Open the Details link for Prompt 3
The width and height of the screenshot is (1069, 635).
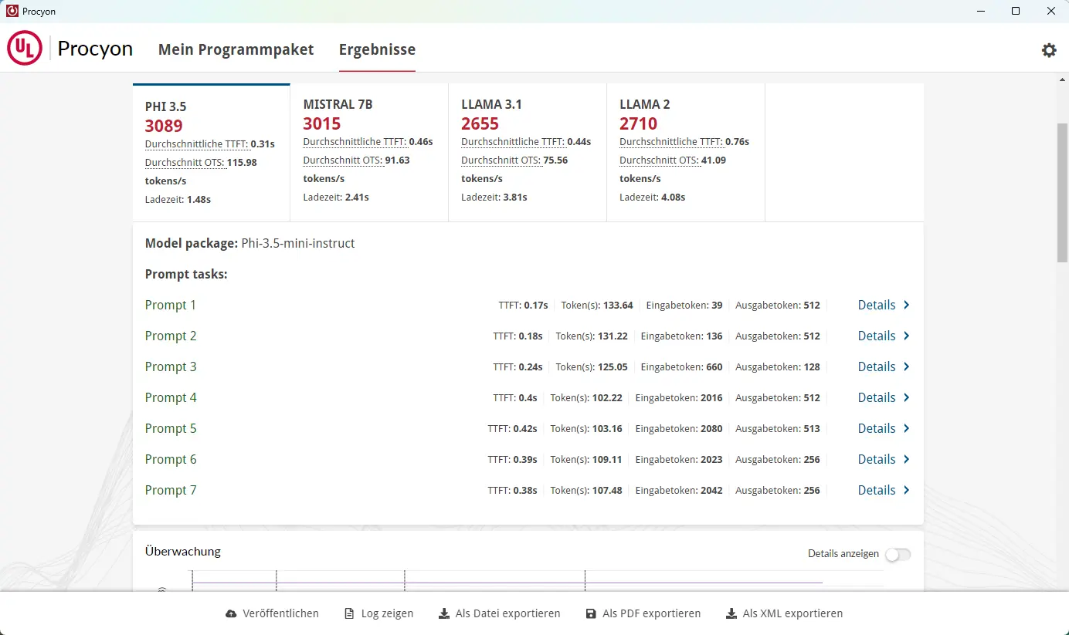(877, 366)
